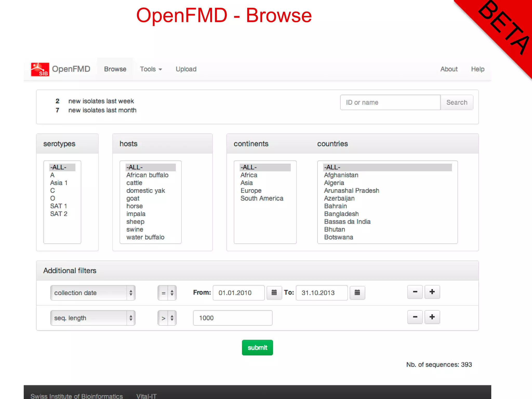Go to the Upload page
The height and width of the screenshot is (399, 532).
[186, 69]
